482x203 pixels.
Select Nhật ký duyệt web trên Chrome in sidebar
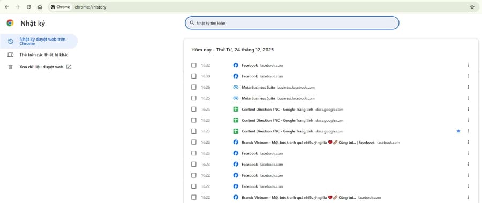(x=39, y=41)
